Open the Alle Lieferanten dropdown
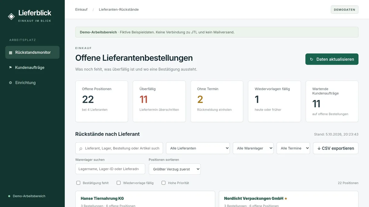The width and height of the screenshot is (369, 207). click(198, 148)
